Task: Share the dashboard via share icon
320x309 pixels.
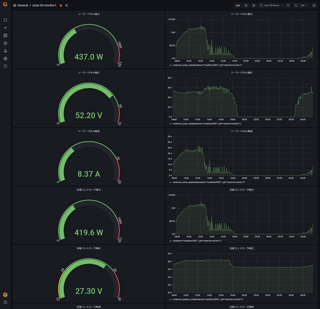Action: 67,5
